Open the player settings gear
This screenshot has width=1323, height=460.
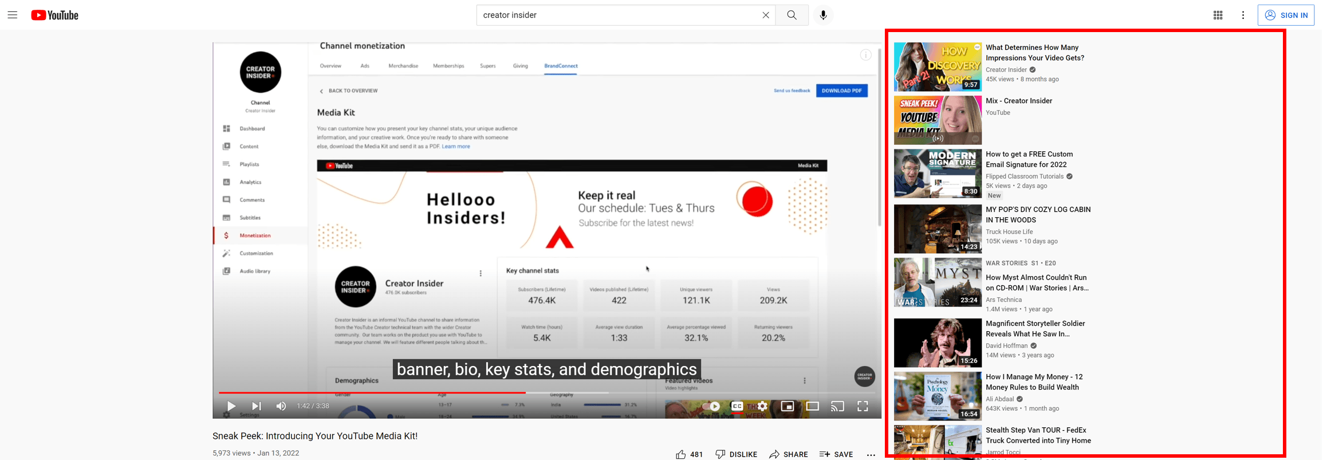tap(762, 406)
